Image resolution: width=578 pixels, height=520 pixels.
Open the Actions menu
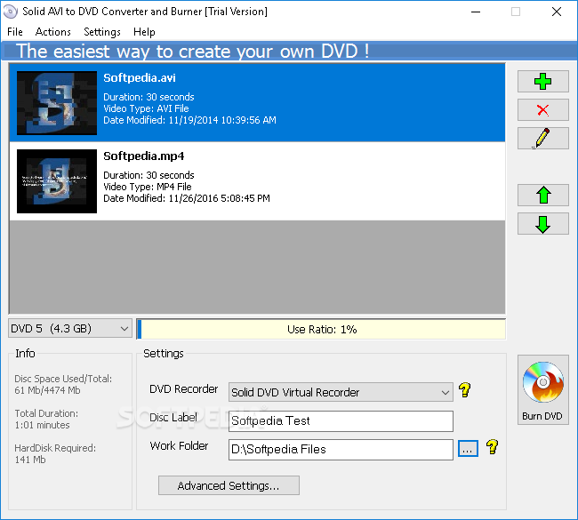[x=53, y=32]
